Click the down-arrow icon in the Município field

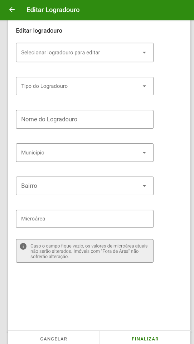tap(144, 153)
